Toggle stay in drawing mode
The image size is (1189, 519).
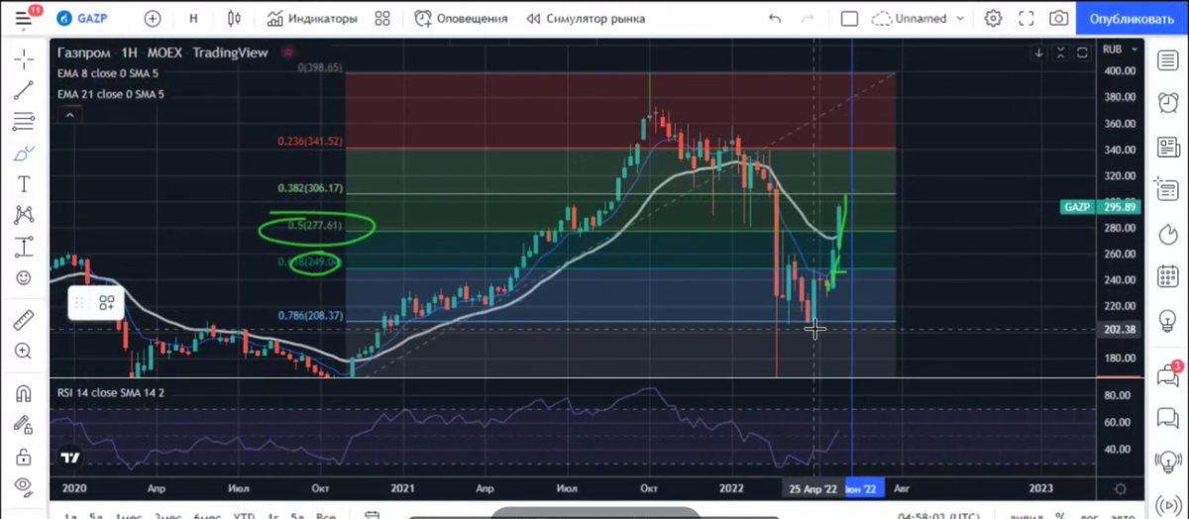pyautogui.click(x=24, y=424)
